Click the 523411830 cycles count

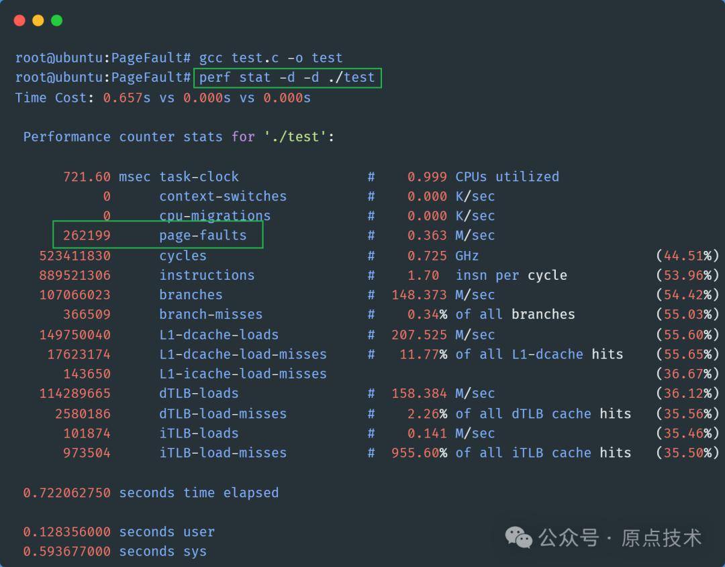[x=75, y=256]
